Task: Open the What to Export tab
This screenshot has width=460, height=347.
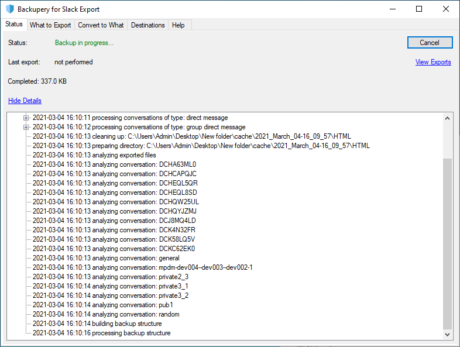Action: coord(50,25)
